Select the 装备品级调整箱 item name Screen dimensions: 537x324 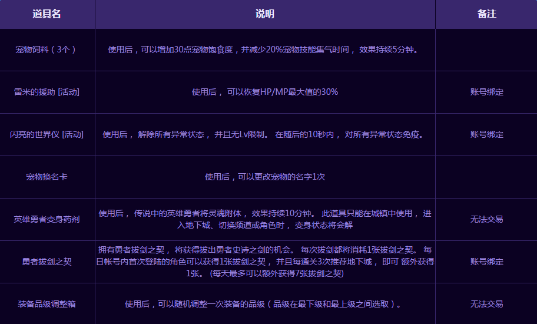tap(47, 304)
